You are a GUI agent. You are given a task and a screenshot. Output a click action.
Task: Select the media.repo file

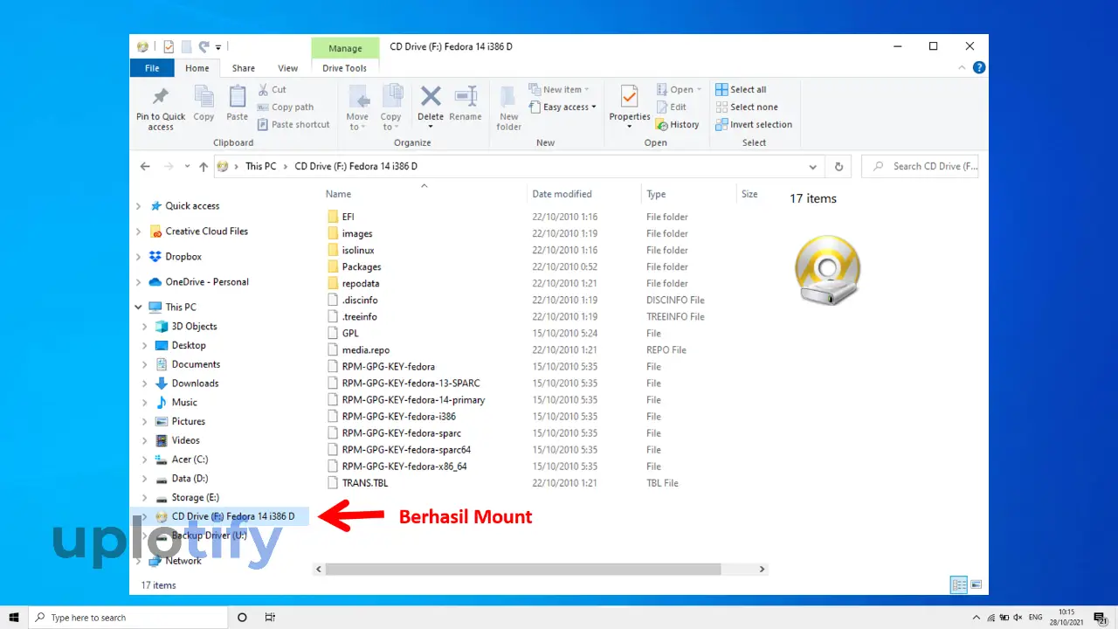366,349
